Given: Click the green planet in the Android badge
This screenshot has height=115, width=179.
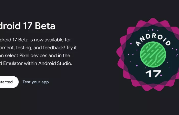Looking at the screenshot, I should pos(153,54).
